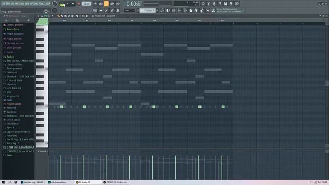Click the red Record button
The width and height of the screenshot is (329, 185).
coord(79,4)
